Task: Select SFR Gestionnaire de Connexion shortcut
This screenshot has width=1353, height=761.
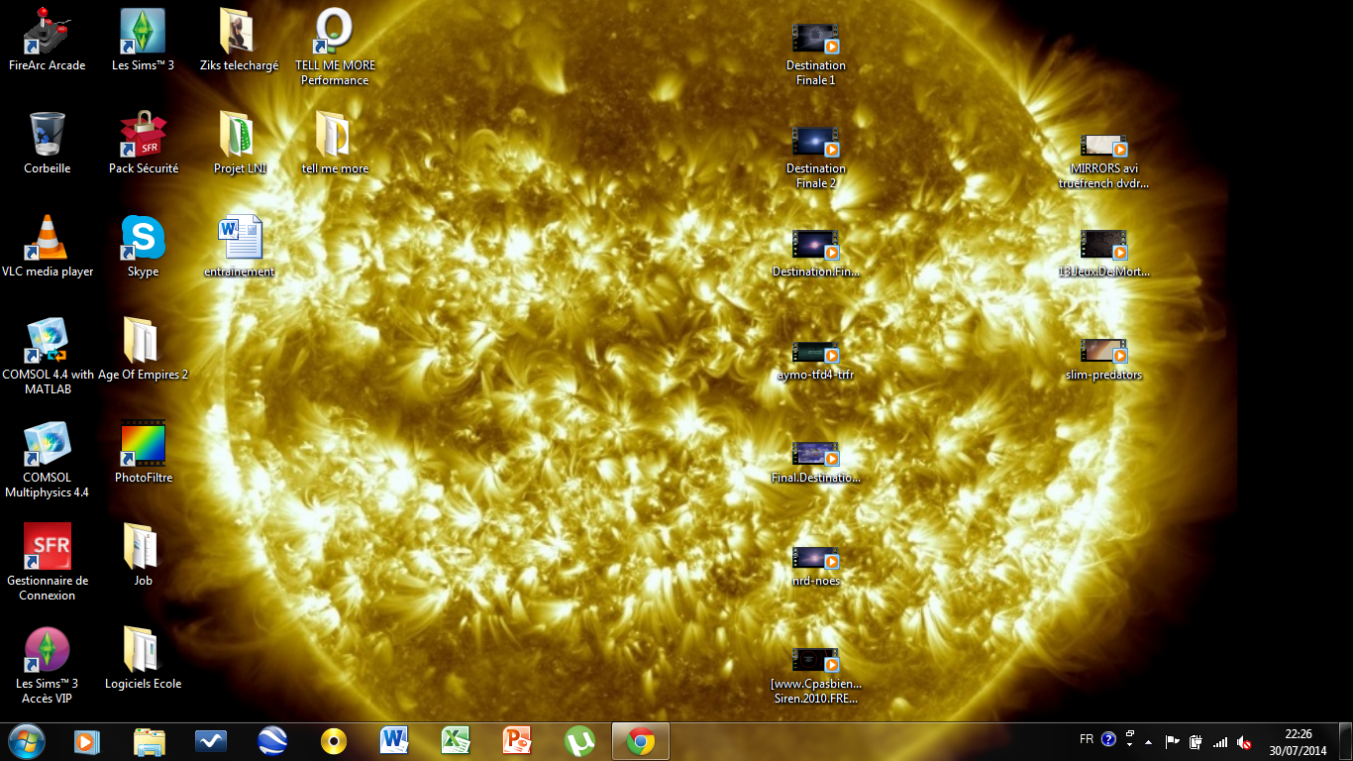Action: click(47, 562)
